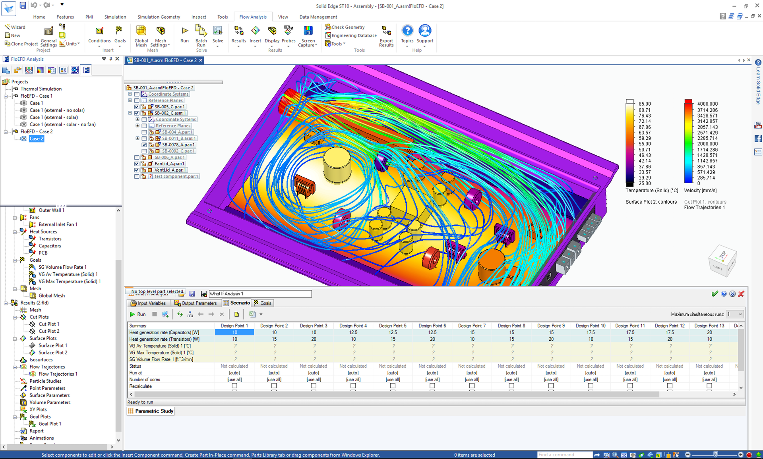The image size is (763, 459).
Task: Check the SB-006_A.par:1 visibility checkbox
Action: coord(137,157)
